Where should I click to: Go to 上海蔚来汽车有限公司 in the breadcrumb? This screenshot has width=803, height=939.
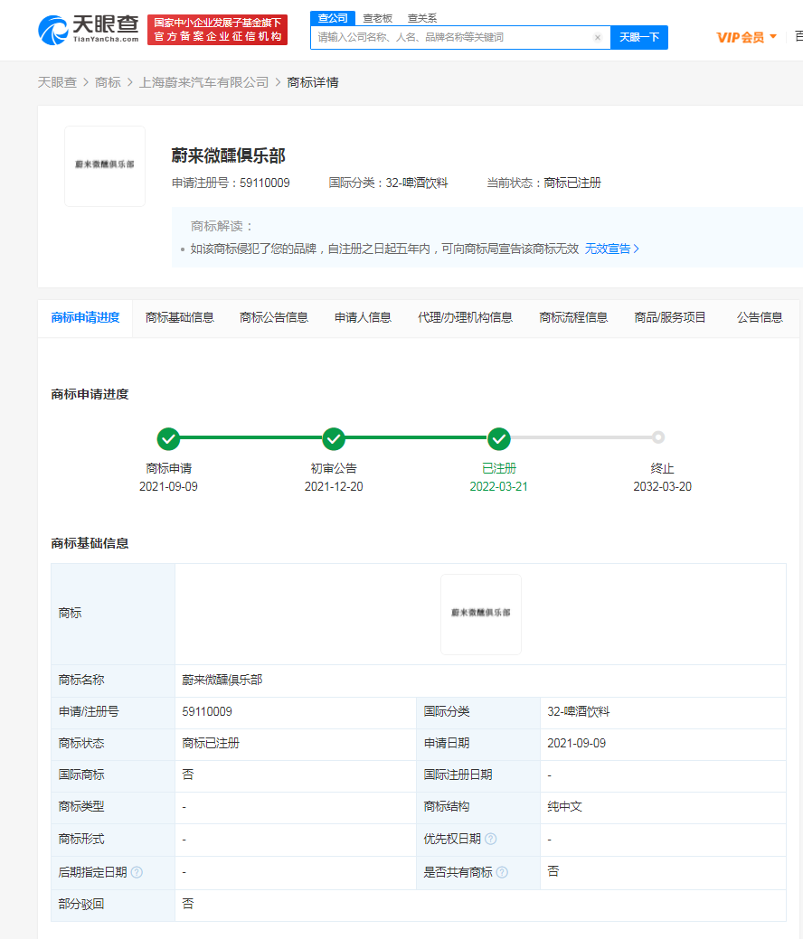pos(203,82)
